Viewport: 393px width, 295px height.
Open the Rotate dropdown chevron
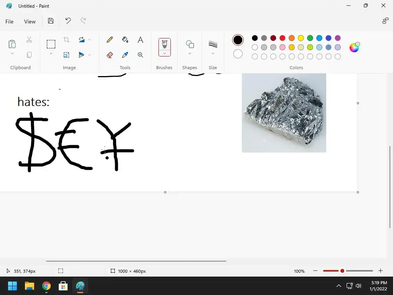pos(89,40)
